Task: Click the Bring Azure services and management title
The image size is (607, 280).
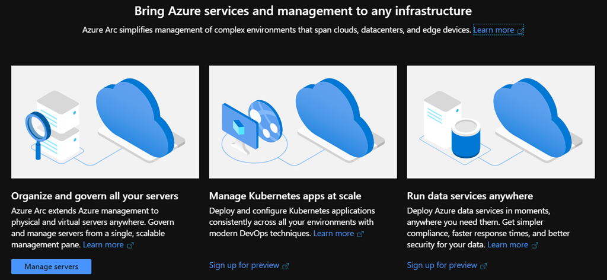Action: [x=303, y=11]
